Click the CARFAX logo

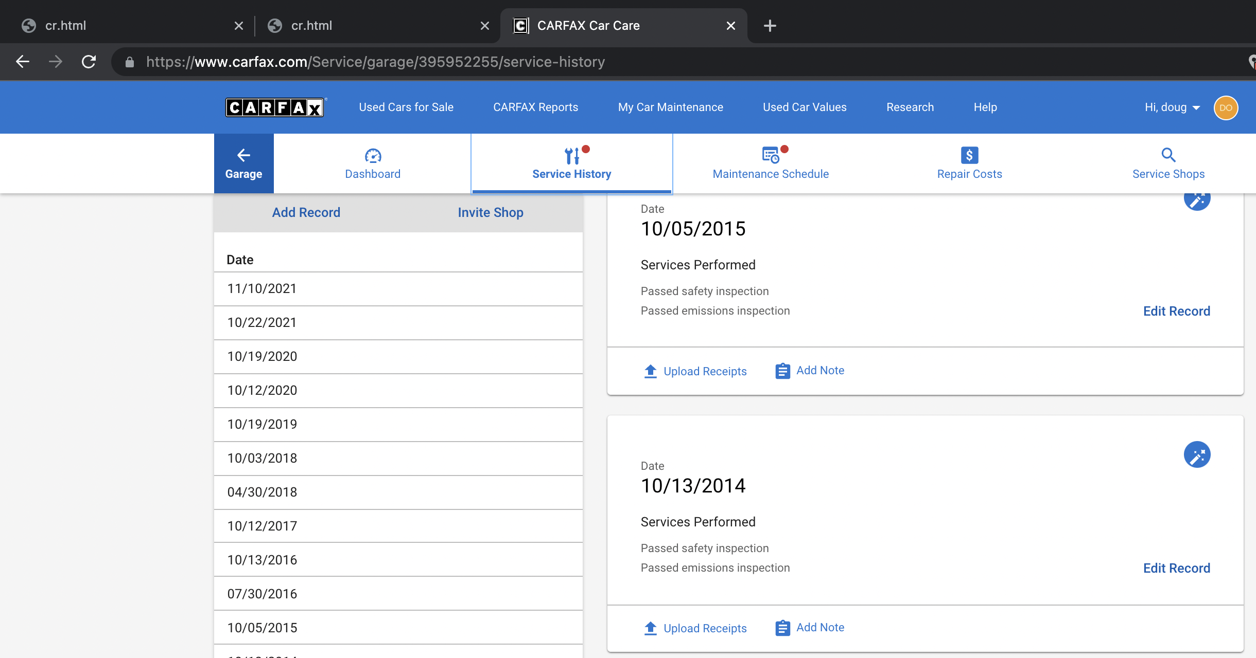(275, 107)
